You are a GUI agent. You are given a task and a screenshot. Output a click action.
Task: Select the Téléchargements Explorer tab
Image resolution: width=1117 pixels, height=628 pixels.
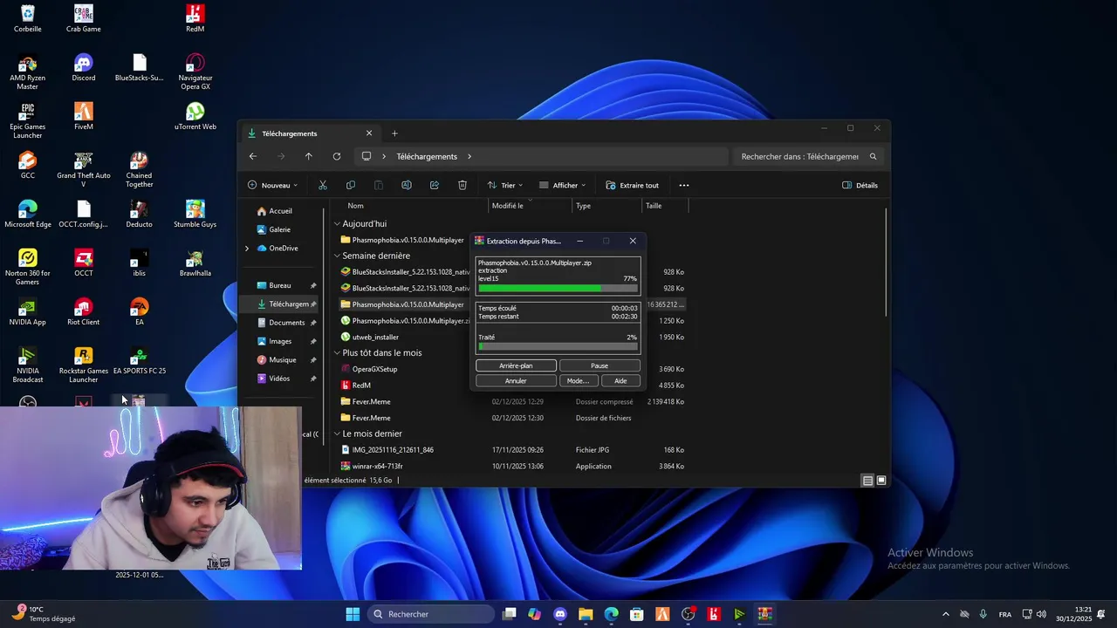coord(310,133)
